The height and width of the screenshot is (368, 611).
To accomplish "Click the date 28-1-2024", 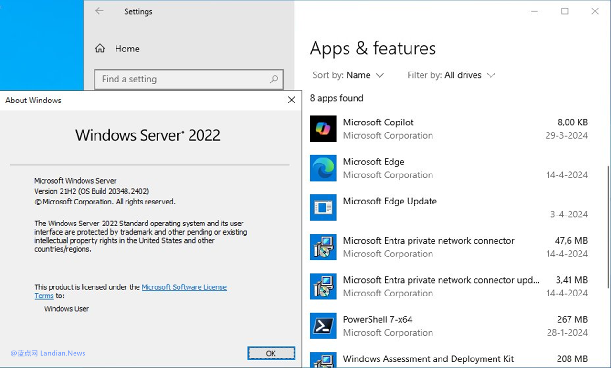I will click(x=567, y=333).
